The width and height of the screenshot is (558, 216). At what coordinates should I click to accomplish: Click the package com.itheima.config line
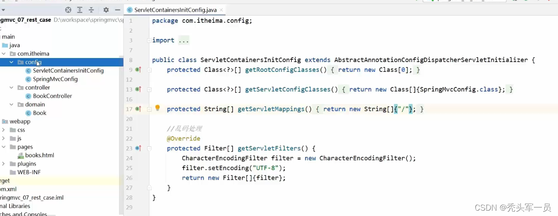202,21
